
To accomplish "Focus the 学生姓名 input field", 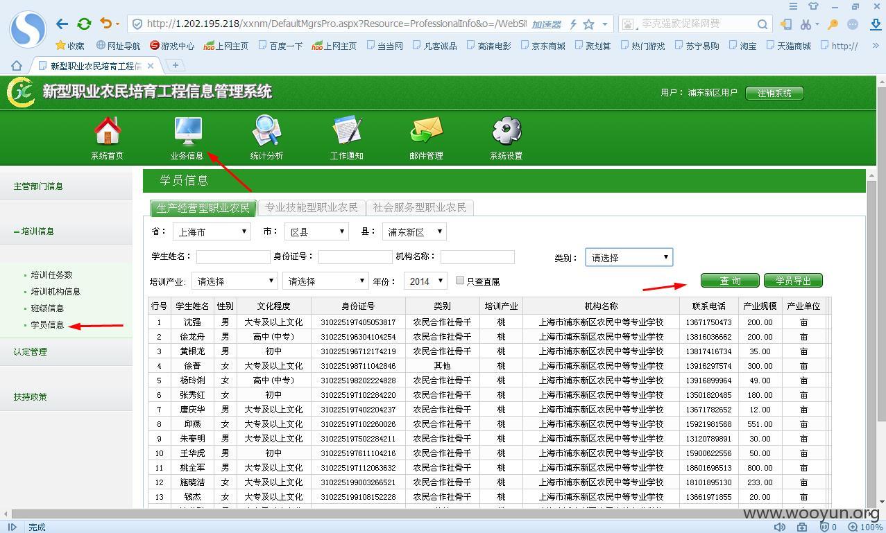I will coord(233,256).
